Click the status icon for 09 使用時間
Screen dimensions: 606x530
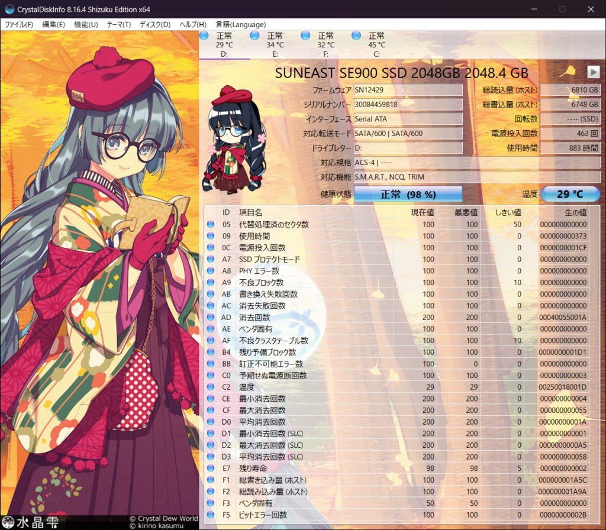[211, 235]
